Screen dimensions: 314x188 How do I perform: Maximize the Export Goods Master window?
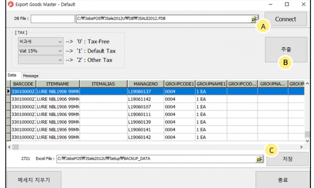(x=287, y=4)
